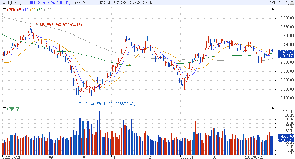Click the 900K volume axis label

(x=290, y=119)
